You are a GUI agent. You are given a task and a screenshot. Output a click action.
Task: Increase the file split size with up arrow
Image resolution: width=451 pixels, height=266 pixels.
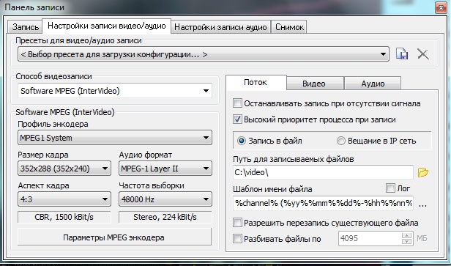pos(407,235)
